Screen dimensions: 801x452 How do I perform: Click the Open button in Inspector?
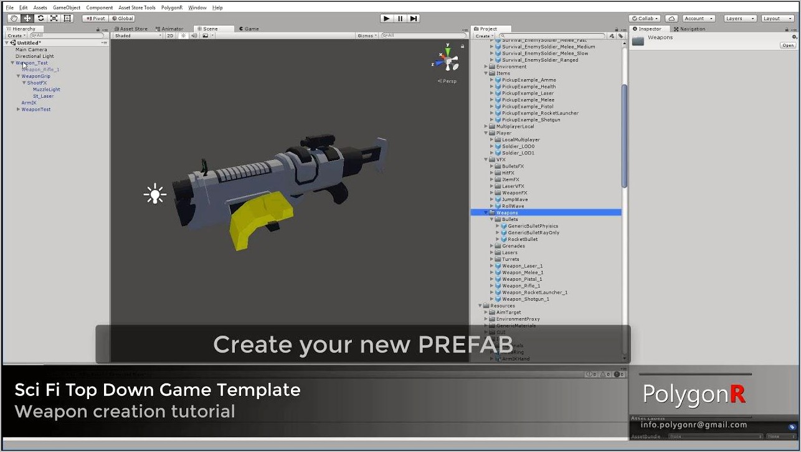pos(788,45)
